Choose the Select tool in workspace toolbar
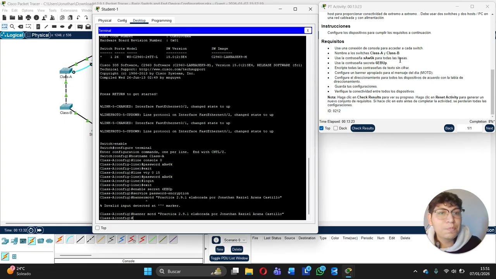496x279 pixels. click(x=4, y=26)
